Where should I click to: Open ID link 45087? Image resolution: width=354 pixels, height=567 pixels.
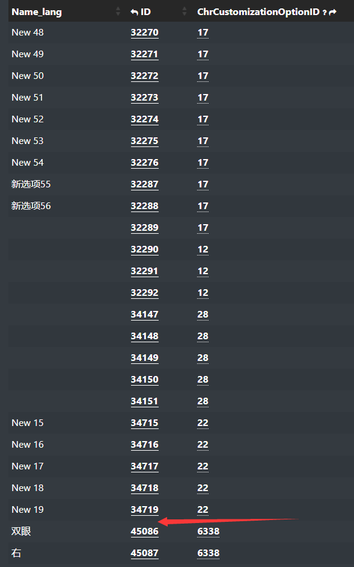(144, 553)
